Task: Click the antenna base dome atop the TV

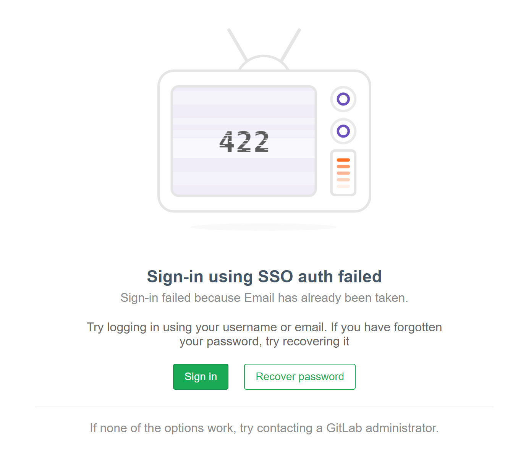Action: tap(264, 63)
